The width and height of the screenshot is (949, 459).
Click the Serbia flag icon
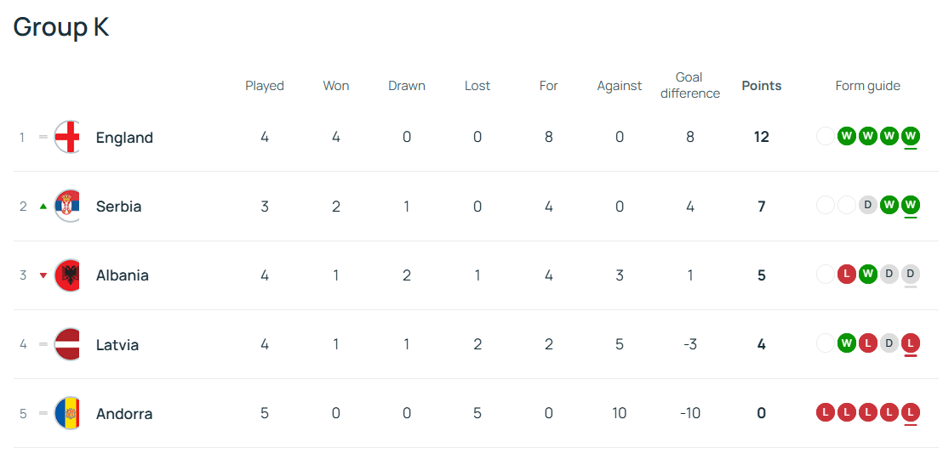coord(67,207)
